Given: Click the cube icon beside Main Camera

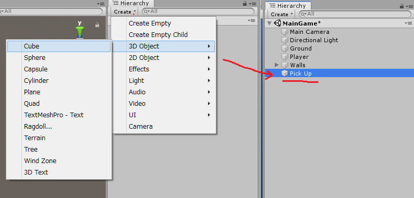Looking at the screenshot, I should coord(284,32).
